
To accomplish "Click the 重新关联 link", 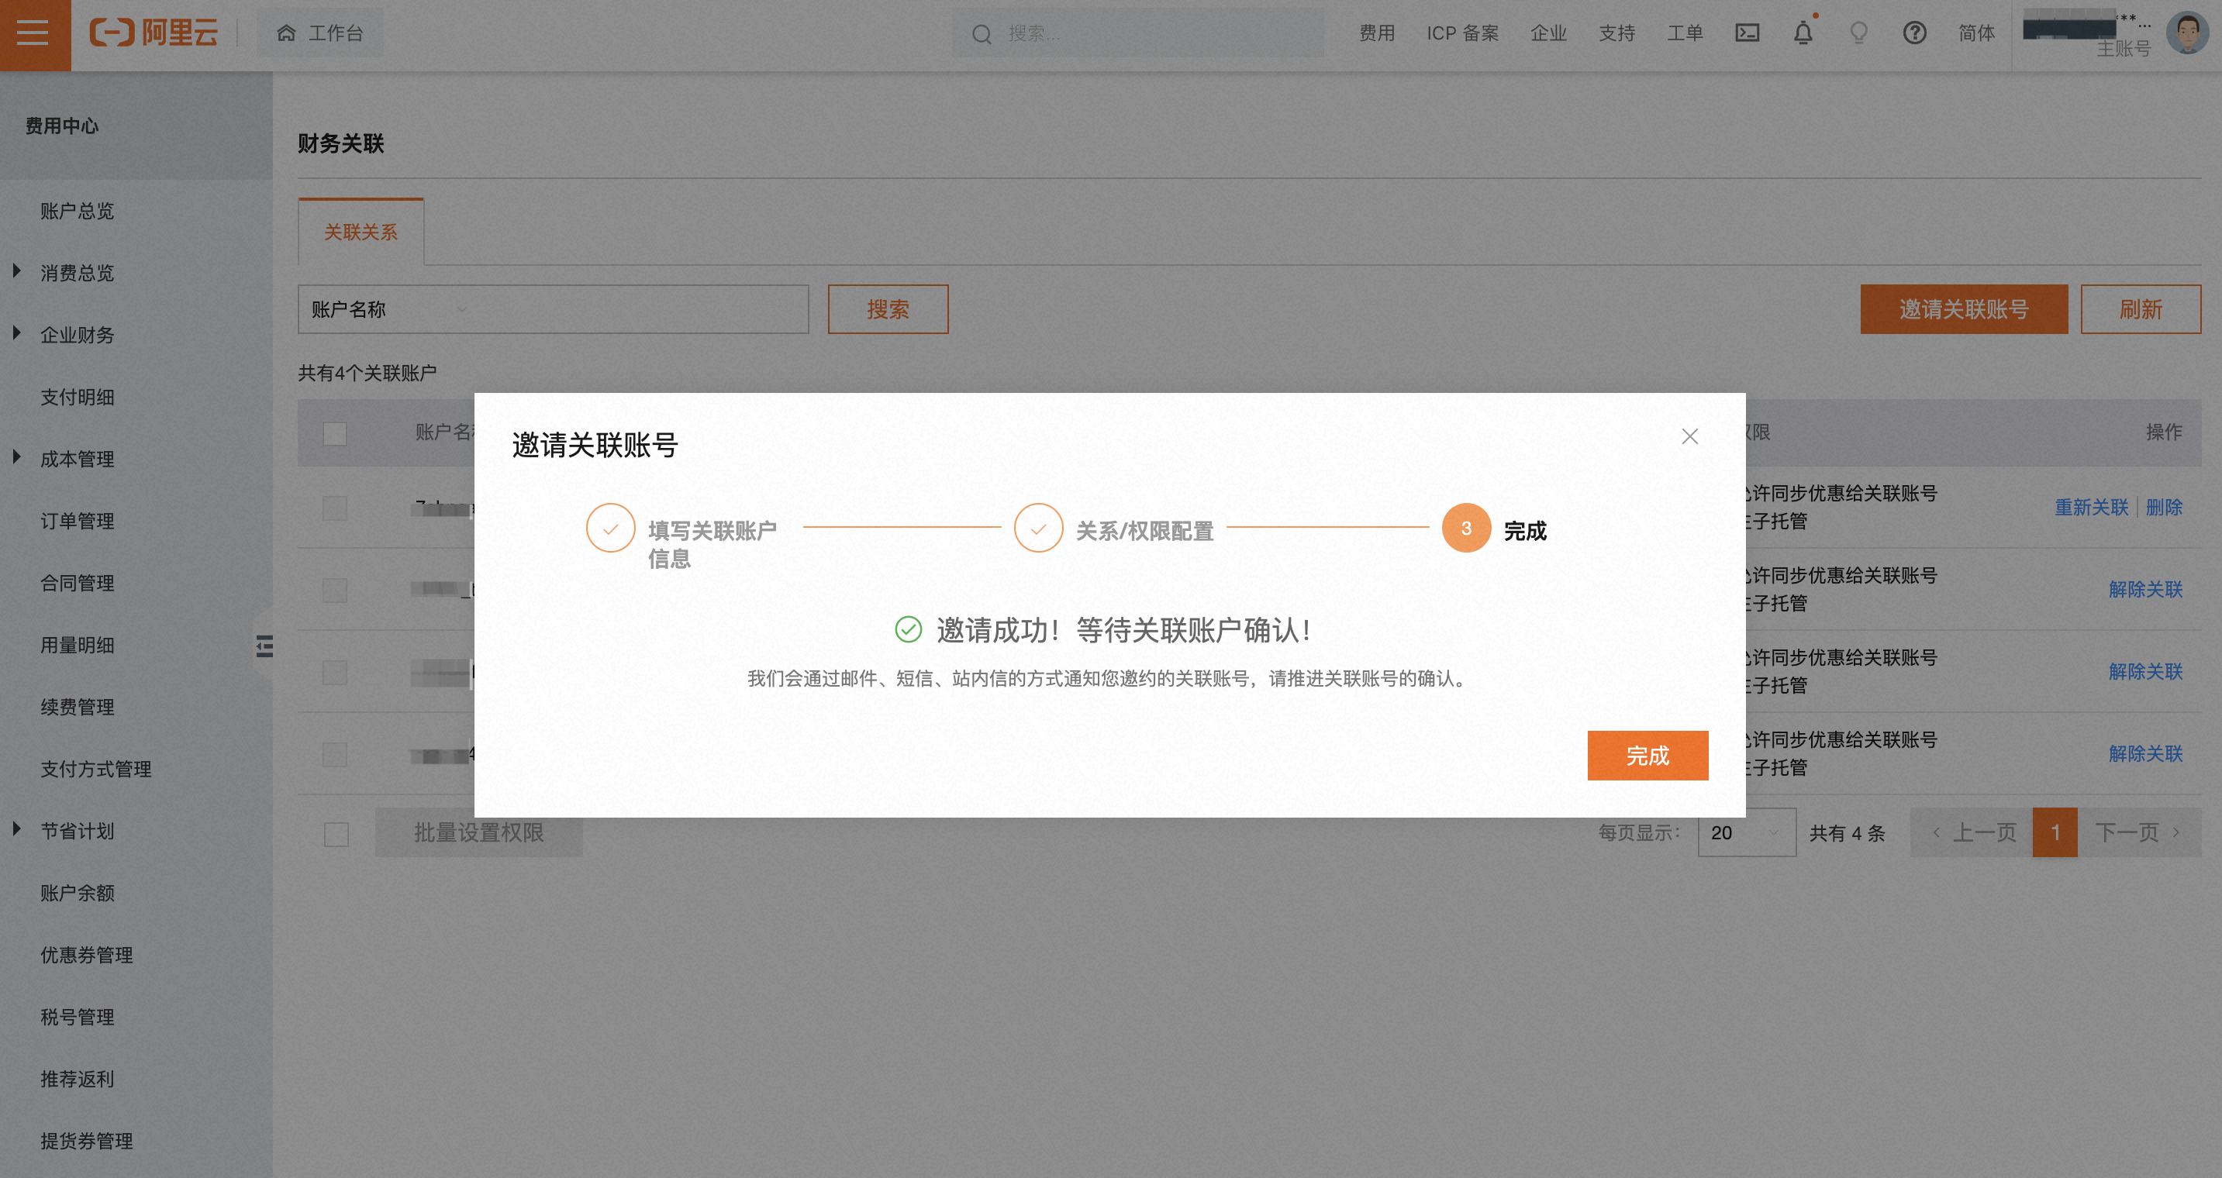I will (x=2091, y=507).
